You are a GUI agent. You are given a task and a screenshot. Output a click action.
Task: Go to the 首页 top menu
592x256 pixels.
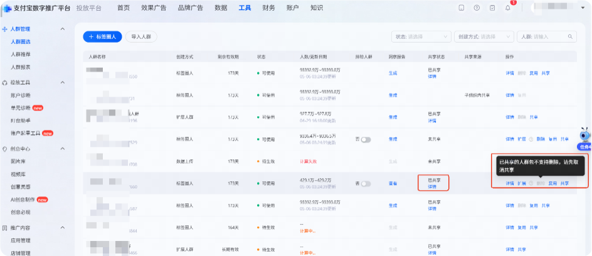(124, 8)
